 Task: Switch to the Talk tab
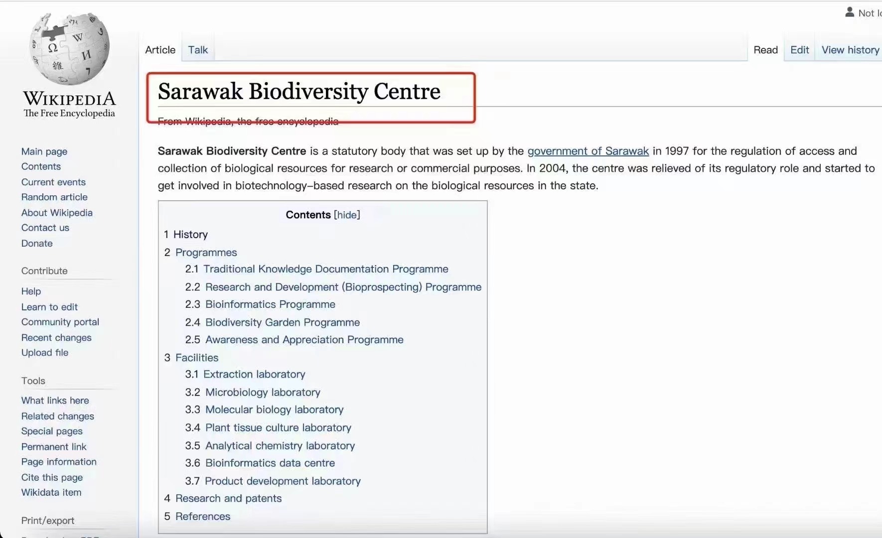(x=198, y=50)
